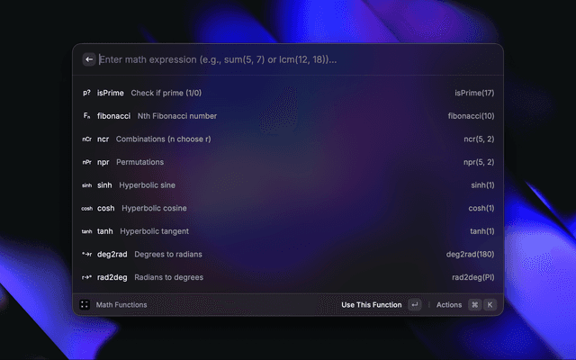This screenshot has height=360, width=576.
Task: Open the Actions menu
Action: pyautogui.click(x=448, y=305)
